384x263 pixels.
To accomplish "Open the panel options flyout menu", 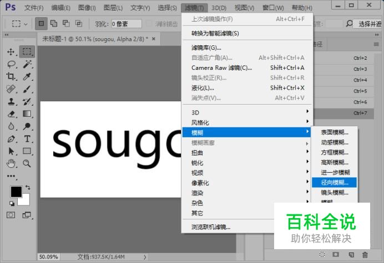I will coord(376,44).
